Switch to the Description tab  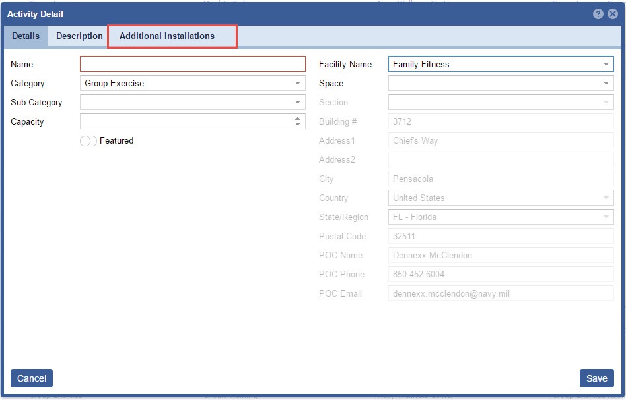[x=79, y=36]
